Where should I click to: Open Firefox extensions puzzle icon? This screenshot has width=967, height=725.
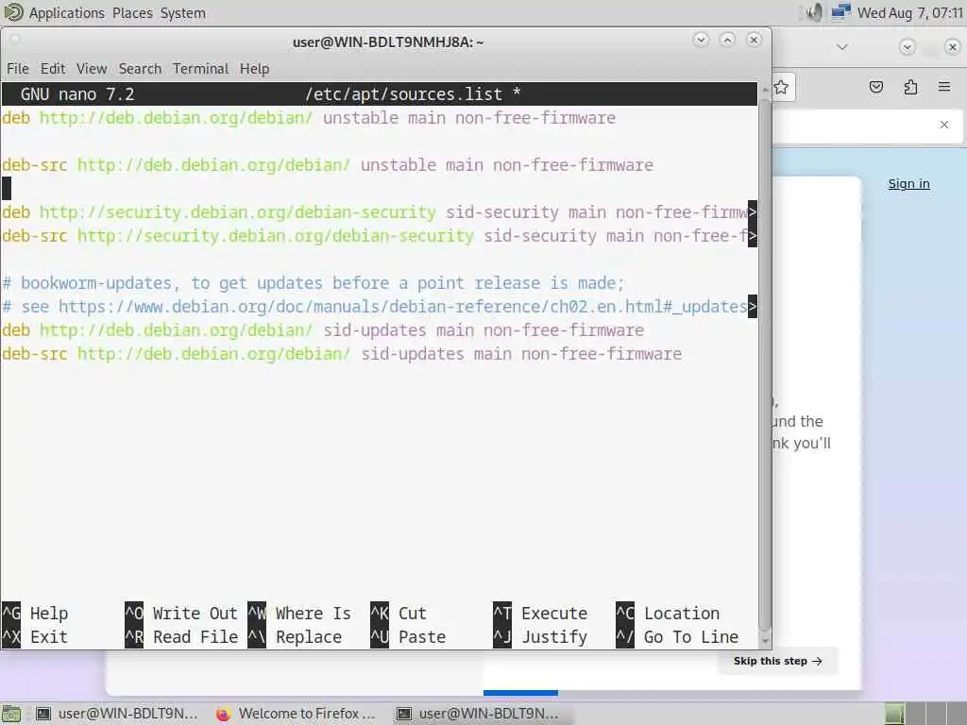(x=911, y=87)
